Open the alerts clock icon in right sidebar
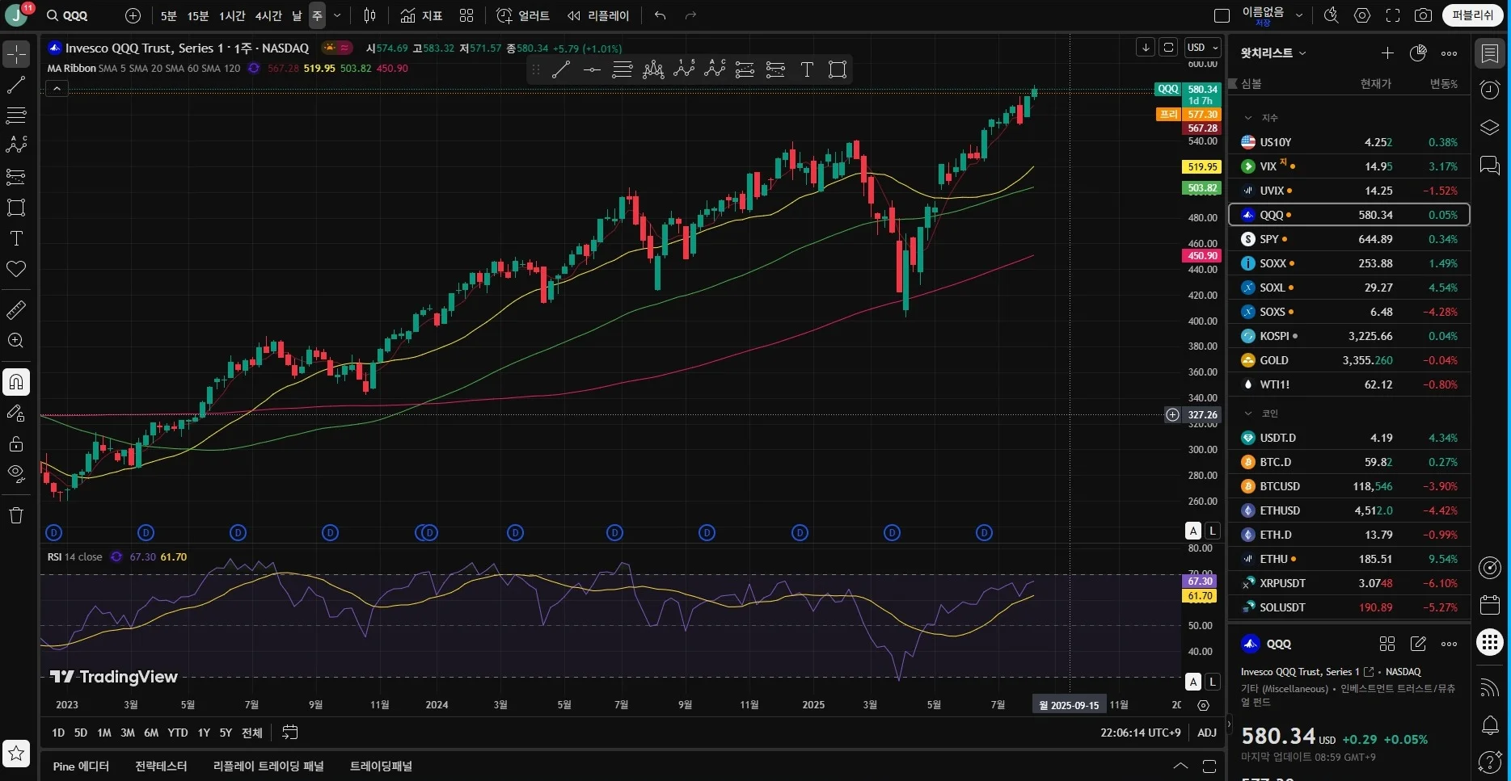The image size is (1511, 781). click(x=1490, y=90)
